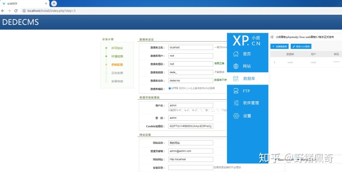
Task: Read the phpstudy linux web announcement link
Action: [x=304, y=37]
